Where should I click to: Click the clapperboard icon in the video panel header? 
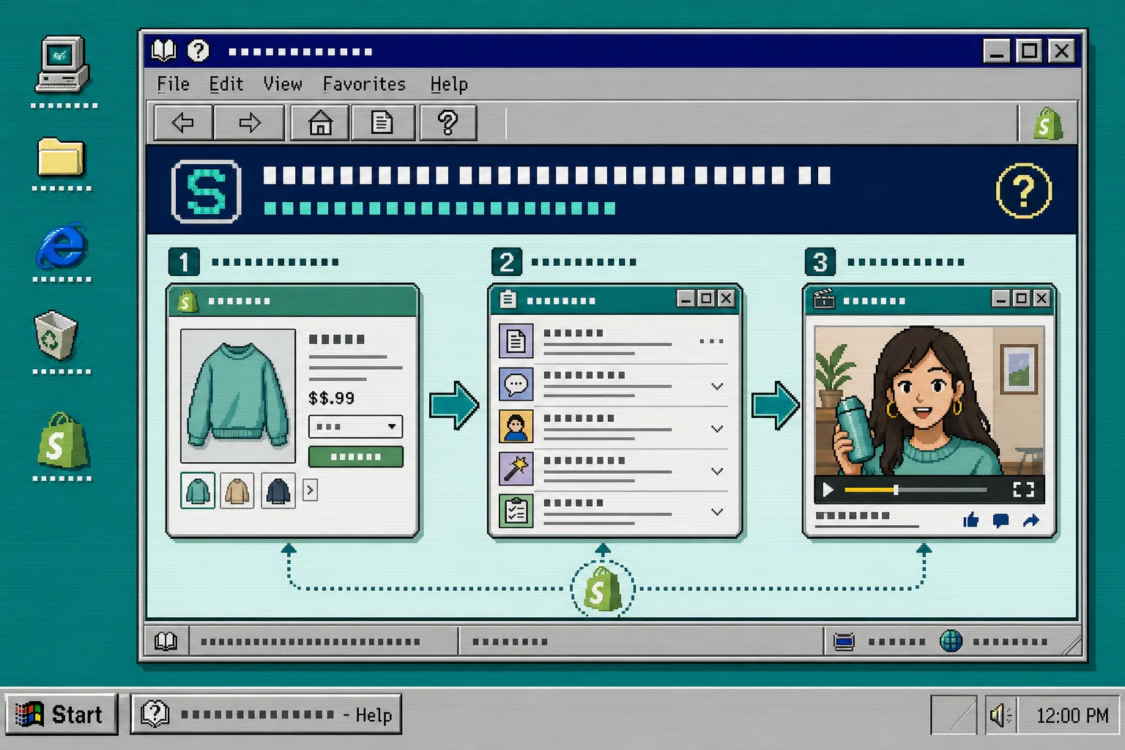(x=824, y=299)
